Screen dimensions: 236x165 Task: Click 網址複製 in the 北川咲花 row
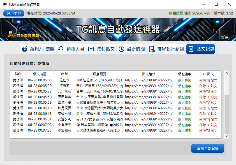pyautogui.click(x=185, y=91)
